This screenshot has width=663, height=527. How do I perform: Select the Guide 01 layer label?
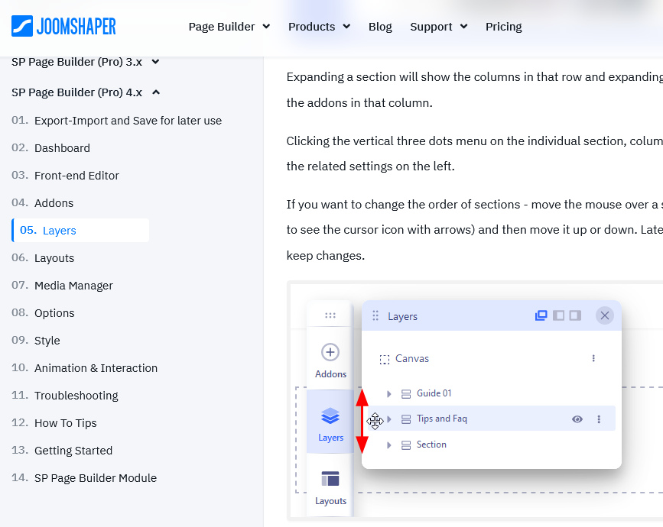[434, 393]
